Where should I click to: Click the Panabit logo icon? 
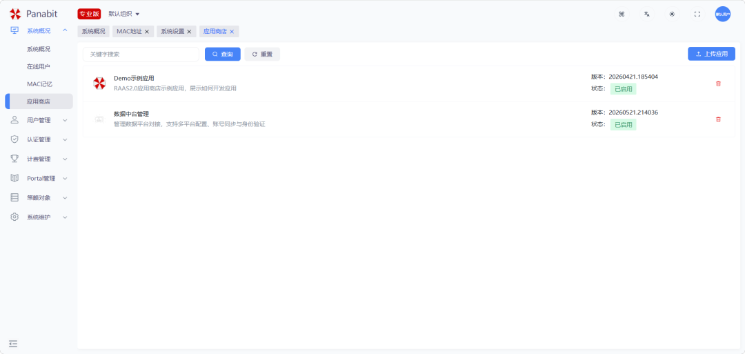[x=15, y=14]
